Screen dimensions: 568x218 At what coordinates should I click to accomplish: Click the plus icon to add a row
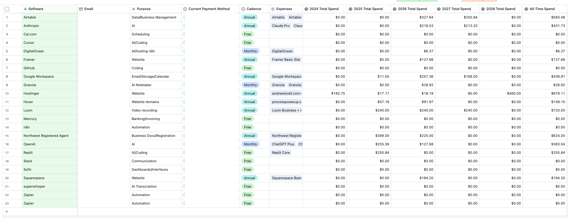click(x=7, y=212)
